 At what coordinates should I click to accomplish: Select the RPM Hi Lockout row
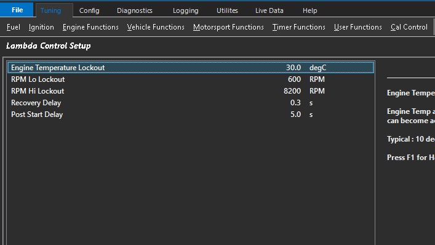(191, 91)
